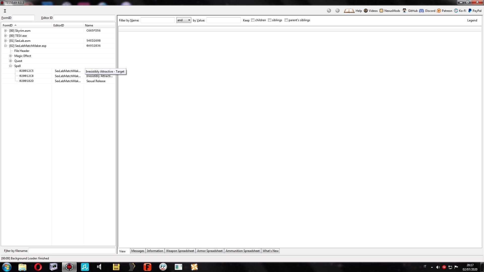Screen dimensions: 484x272
Task: Click the Filter by filename input field
Action: coord(72,251)
